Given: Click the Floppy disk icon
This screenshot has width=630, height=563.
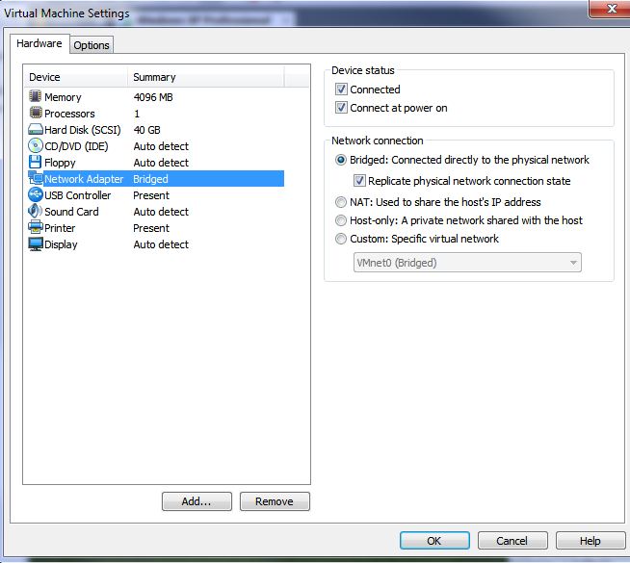Looking at the screenshot, I should point(36,162).
